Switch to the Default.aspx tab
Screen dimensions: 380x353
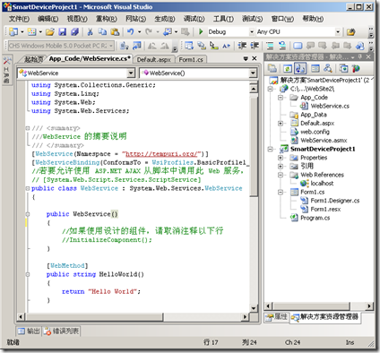(153, 59)
